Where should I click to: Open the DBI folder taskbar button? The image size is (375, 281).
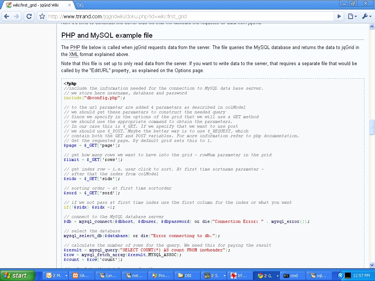point(188,276)
